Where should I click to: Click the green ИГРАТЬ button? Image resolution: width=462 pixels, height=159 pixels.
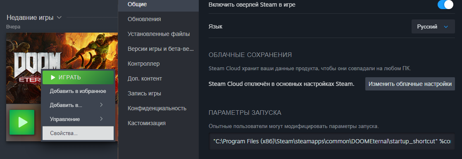pyautogui.click(x=78, y=78)
